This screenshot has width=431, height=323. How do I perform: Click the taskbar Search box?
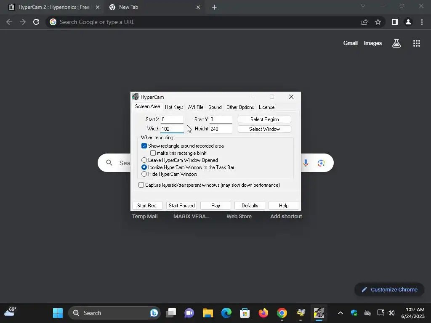pos(114,313)
